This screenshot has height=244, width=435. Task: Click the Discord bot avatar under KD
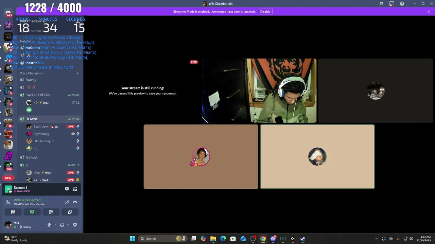coord(29,110)
